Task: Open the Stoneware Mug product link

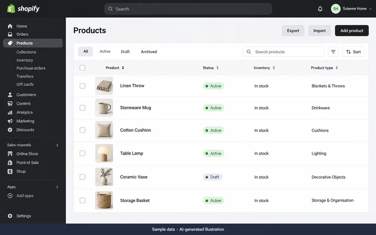Action: (135, 108)
